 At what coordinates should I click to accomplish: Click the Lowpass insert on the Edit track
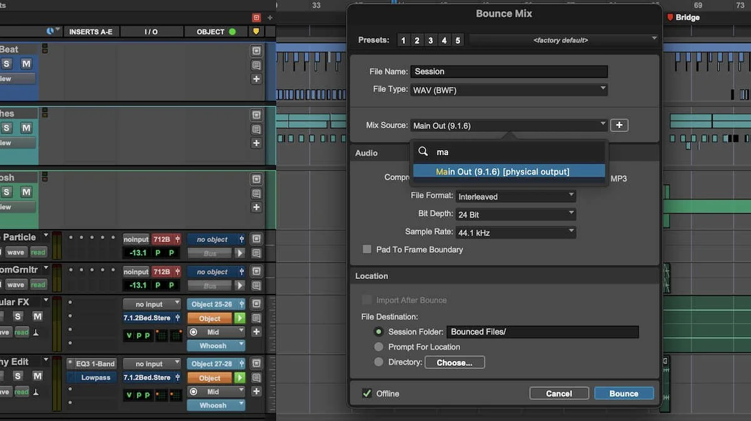[x=91, y=377]
